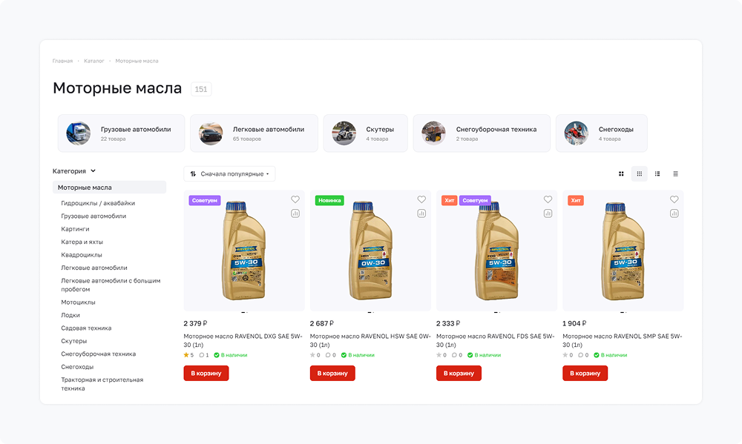Open product title 'Моторное масло RAVENOL HSW SAE 0W-30'

click(x=370, y=340)
